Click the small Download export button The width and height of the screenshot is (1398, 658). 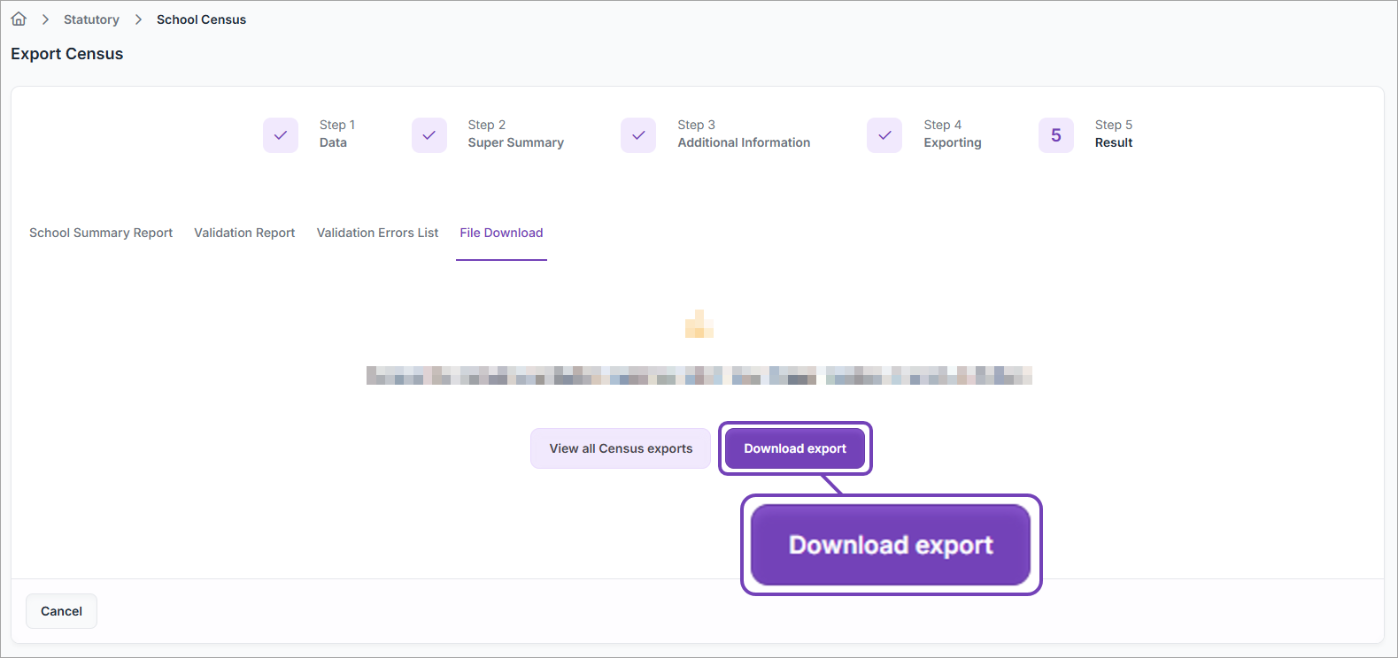pos(795,448)
